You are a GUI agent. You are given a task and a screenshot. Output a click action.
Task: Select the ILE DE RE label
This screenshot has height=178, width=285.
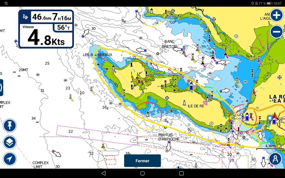click(x=196, y=106)
